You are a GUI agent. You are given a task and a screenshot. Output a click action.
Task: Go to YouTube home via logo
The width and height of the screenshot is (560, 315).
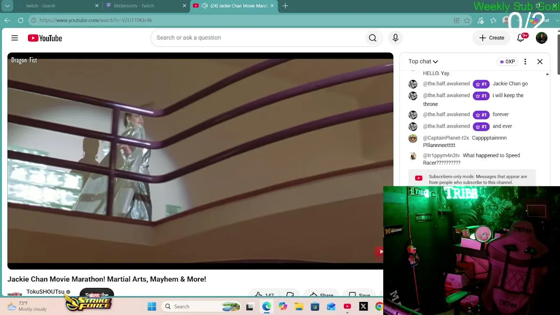tap(45, 38)
